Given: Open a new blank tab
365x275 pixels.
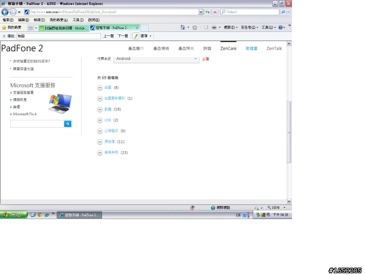Looking at the screenshot, I should pos(144,28).
